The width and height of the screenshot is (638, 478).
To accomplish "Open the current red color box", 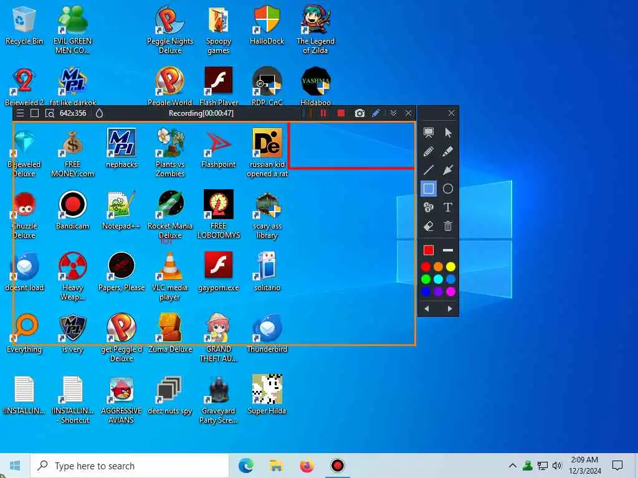I will pos(429,250).
